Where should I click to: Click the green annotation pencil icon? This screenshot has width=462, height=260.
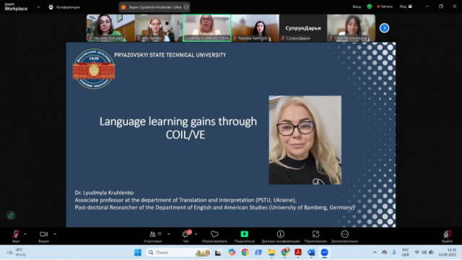11,215
